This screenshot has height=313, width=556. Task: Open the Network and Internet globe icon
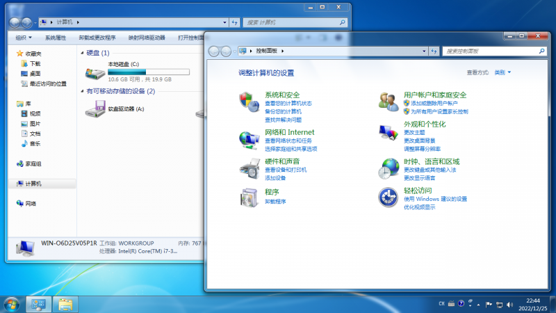pos(249,140)
